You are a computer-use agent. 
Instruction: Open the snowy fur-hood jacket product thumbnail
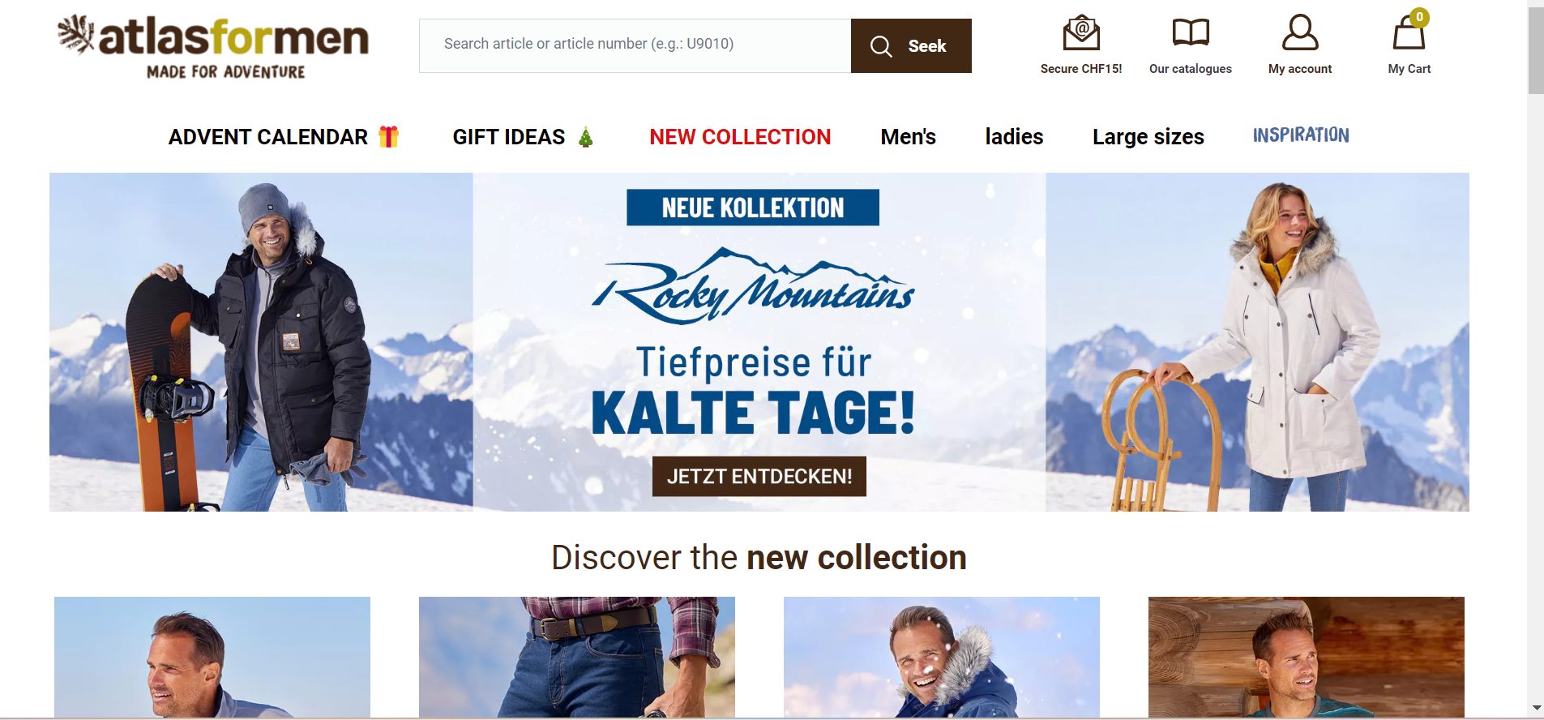point(942,658)
